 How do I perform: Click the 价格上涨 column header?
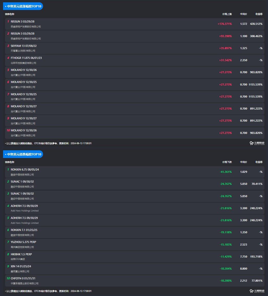(x=227, y=14)
